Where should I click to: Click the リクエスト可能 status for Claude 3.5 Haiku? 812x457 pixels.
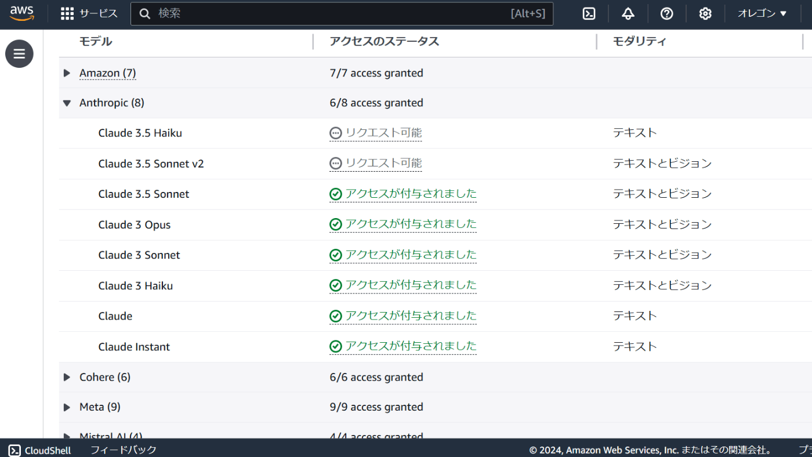tap(383, 133)
